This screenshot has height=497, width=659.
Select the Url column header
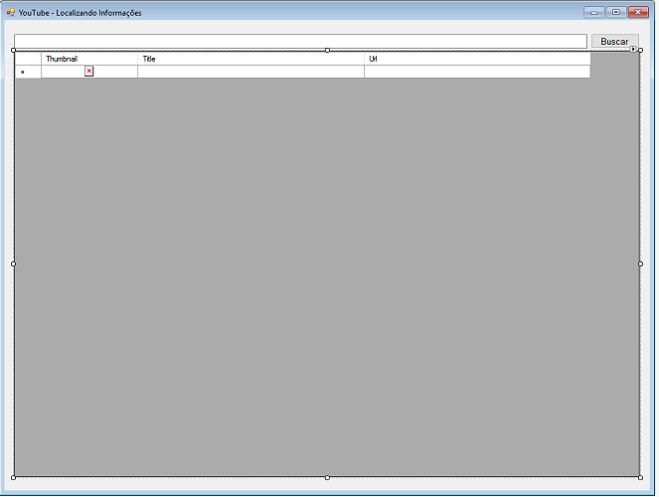click(x=479, y=59)
